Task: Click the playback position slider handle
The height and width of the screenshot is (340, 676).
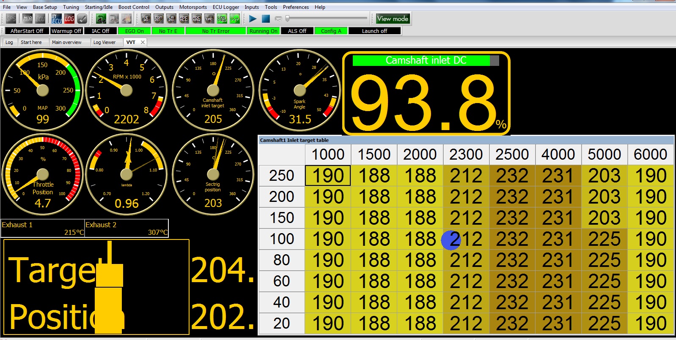Action: [x=288, y=19]
